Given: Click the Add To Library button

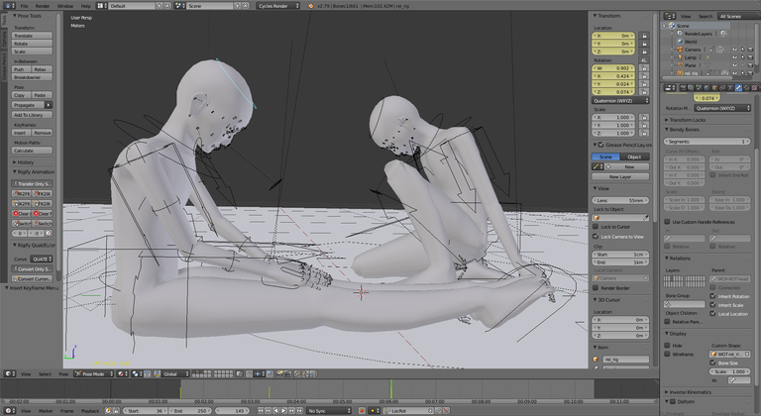Looking at the screenshot, I should pos(33,115).
